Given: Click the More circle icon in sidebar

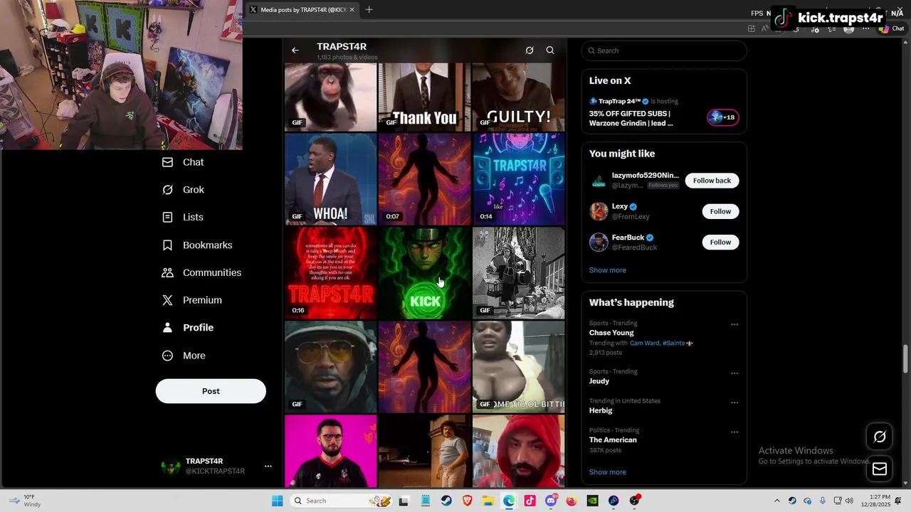Looking at the screenshot, I should click(x=167, y=356).
